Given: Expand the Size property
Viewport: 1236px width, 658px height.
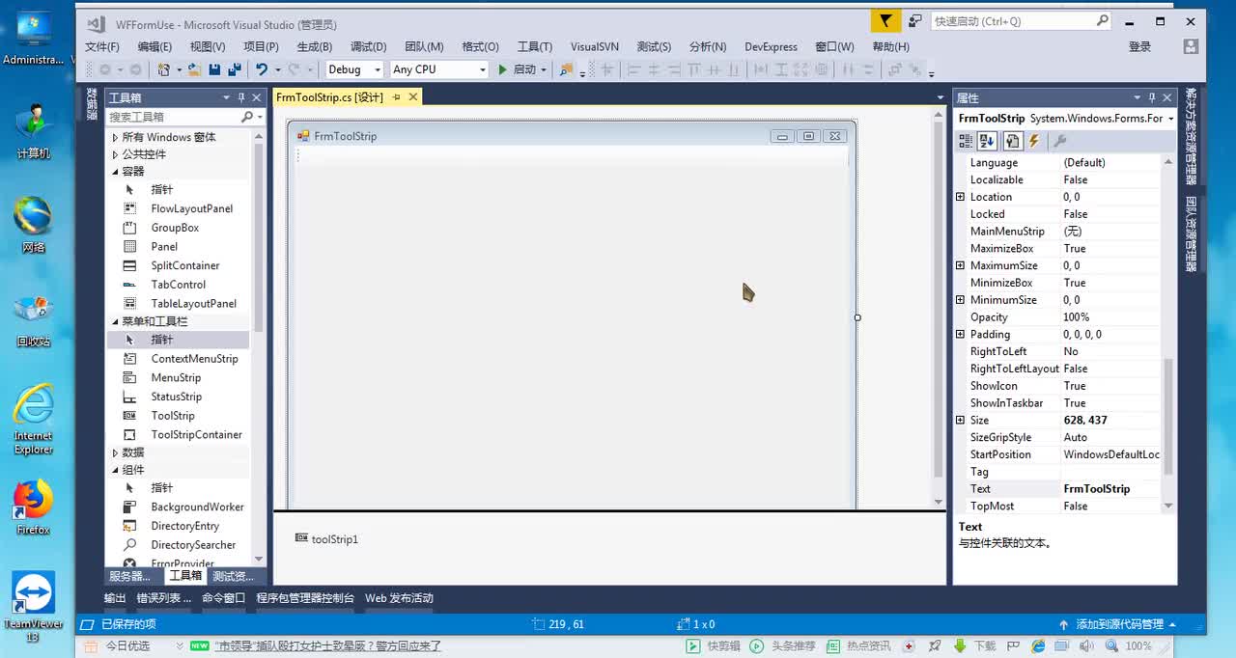Looking at the screenshot, I should (960, 420).
